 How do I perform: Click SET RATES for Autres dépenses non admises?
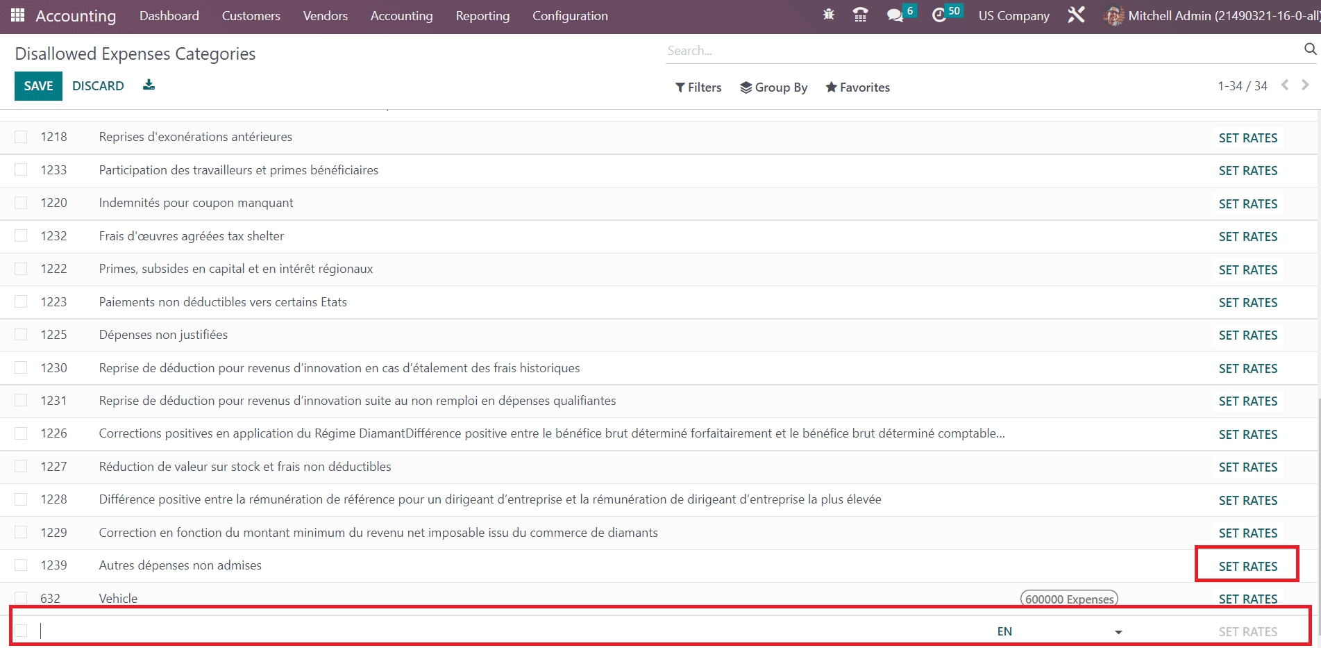pyautogui.click(x=1247, y=566)
